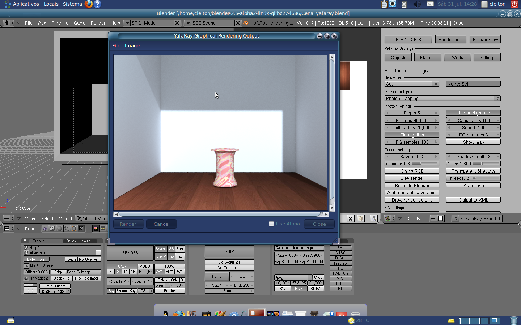Open Image menu in YafaRay output window

click(x=132, y=46)
